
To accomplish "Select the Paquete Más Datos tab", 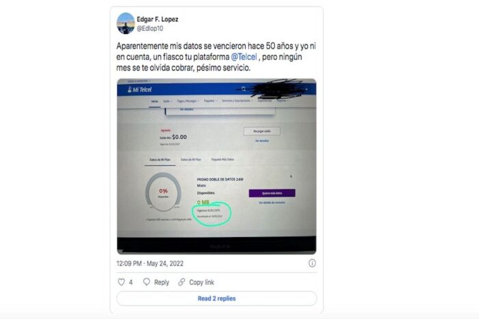I will [222, 160].
